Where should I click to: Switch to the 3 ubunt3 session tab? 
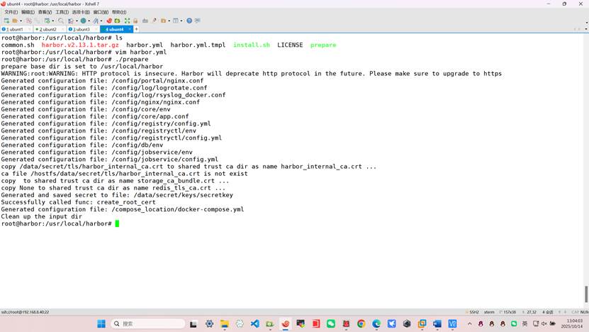pyautogui.click(x=83, y=29)
